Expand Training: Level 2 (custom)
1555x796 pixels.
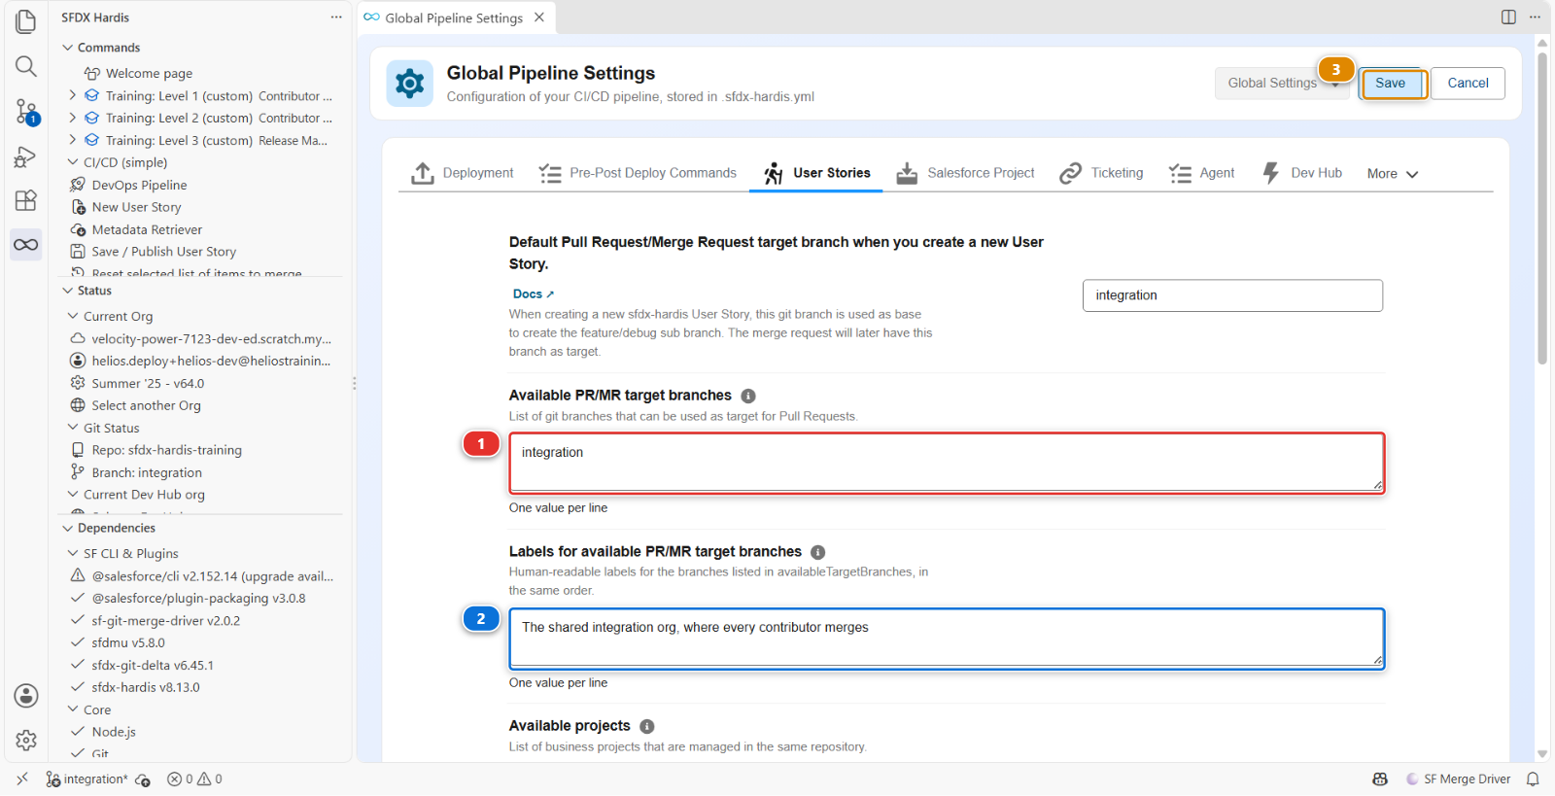[72, 118]
